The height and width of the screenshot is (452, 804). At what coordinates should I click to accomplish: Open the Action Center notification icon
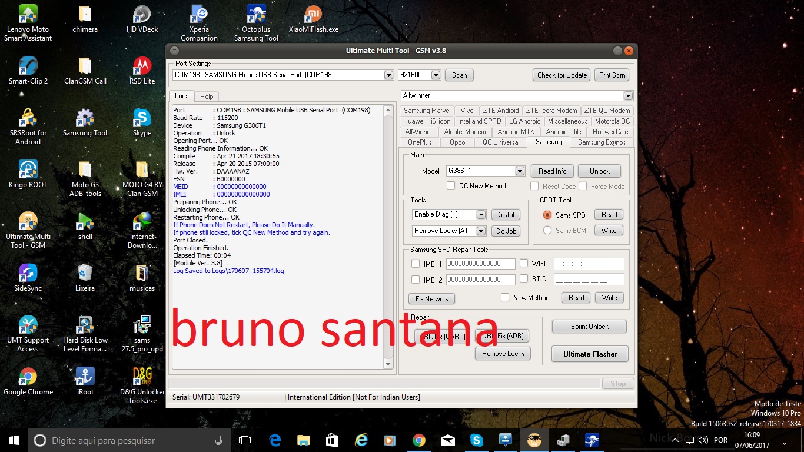click(784, 440)
